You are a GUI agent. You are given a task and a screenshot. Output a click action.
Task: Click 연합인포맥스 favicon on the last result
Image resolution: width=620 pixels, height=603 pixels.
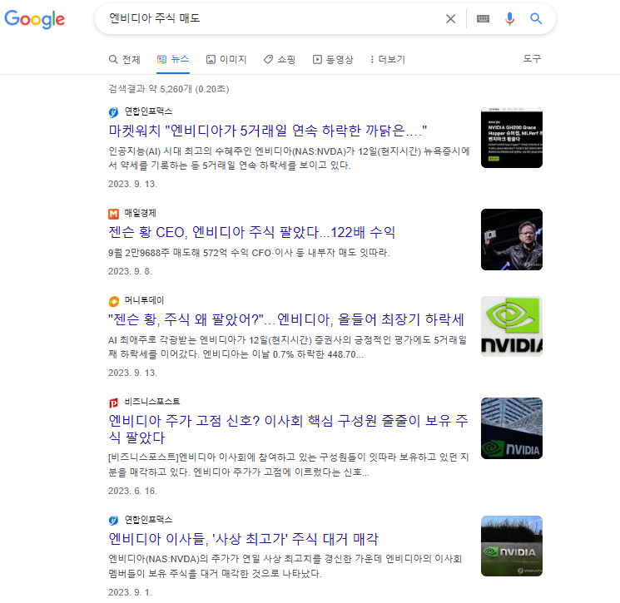pos(113,521)
